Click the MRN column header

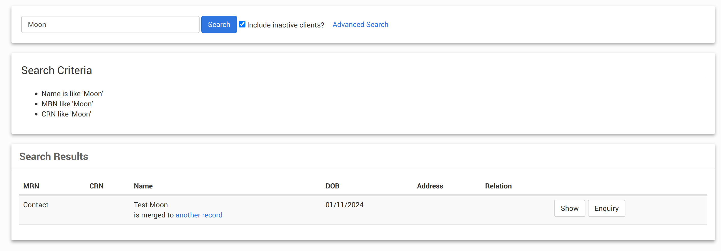coord(31,186)
